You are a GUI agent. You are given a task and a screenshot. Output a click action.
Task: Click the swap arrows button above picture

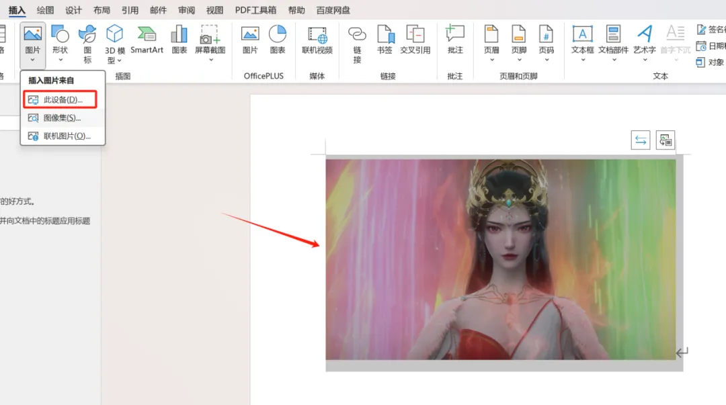pyautogui.click(x=641, y=140)
